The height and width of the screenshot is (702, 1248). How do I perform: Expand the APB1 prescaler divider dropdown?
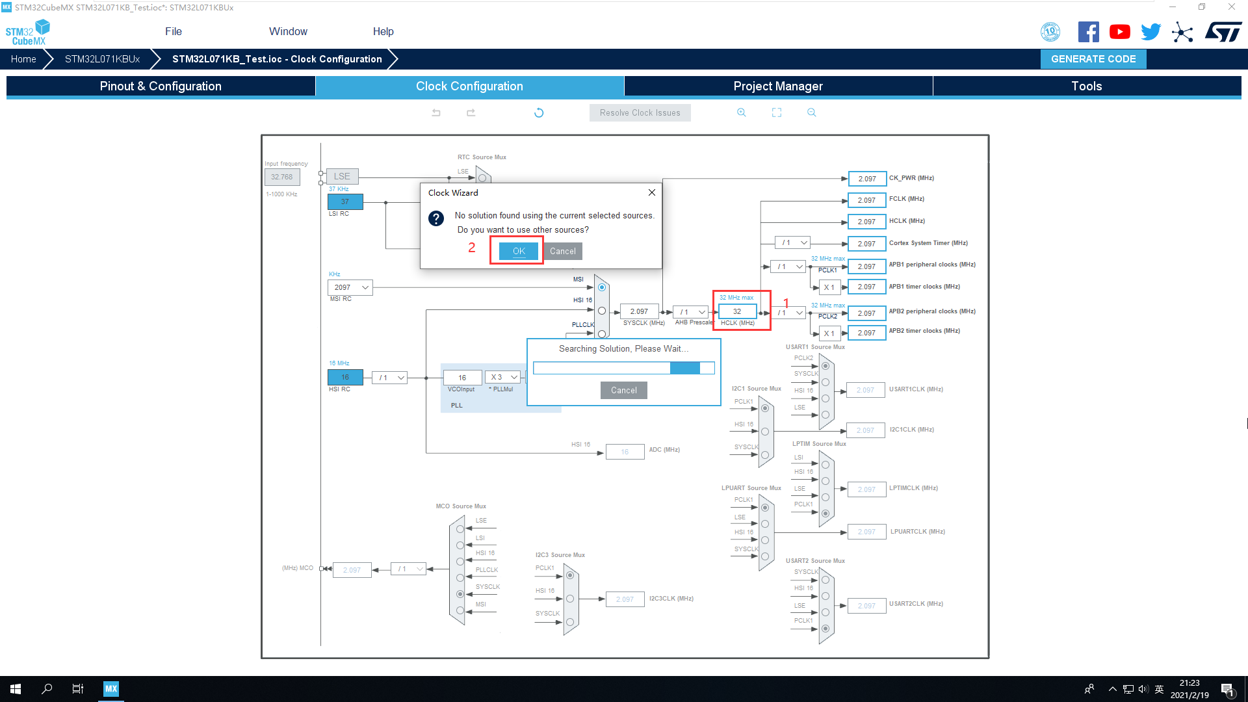tap(788, 266)
